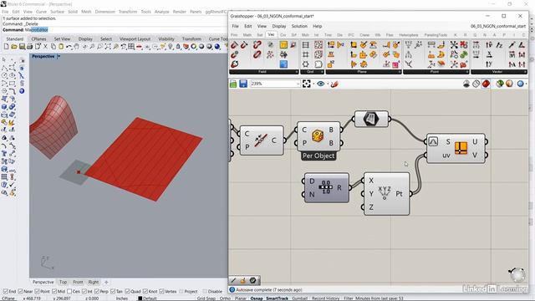Image resolution: width=535 pixels, height=301 pixels.
Task: Select the Evaluate Surface component icon
Action: coord(461,148)
